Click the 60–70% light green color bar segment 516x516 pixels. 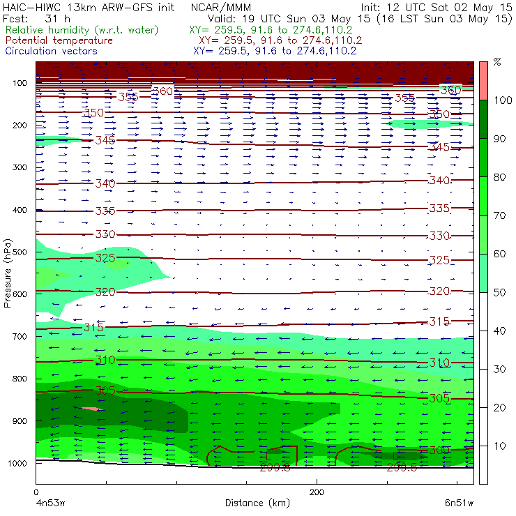(483, 234)
